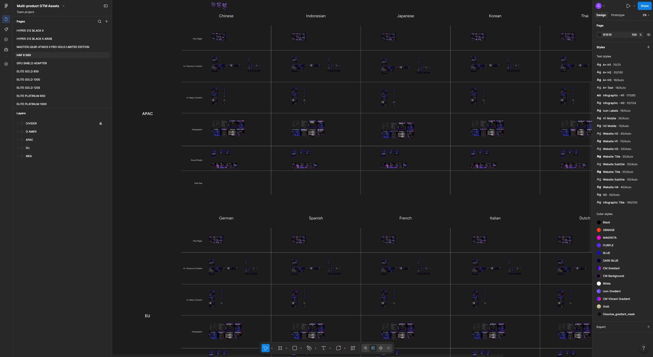Toggle page background visibility eye icon
This screenshot has width=653, height=357.
[x=648, y=35]
